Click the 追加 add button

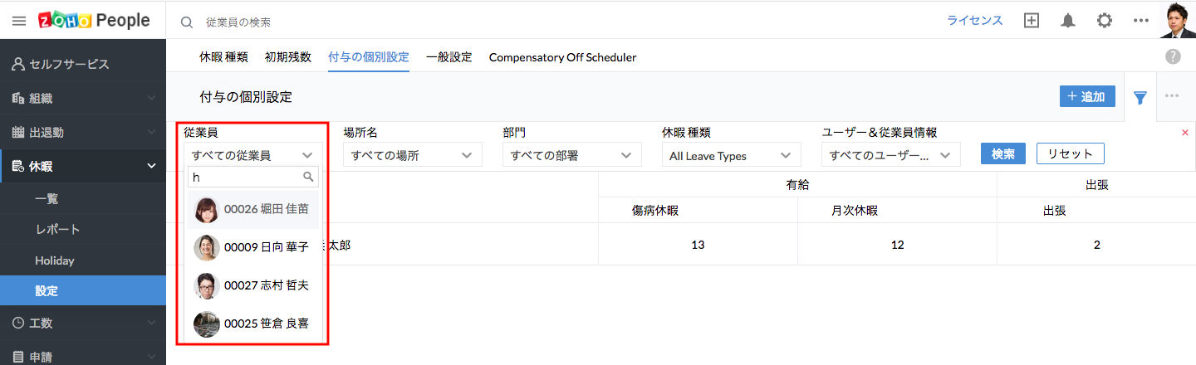[x=1087, y=96]
